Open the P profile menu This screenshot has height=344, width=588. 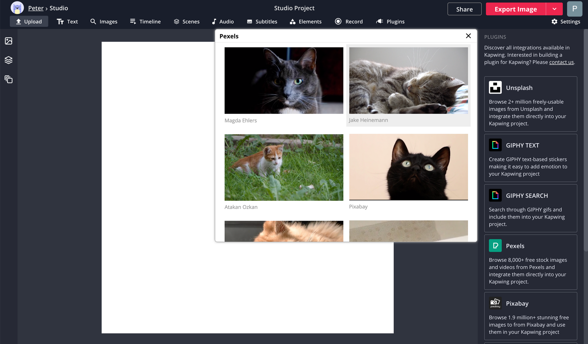[x=574, y=9]
